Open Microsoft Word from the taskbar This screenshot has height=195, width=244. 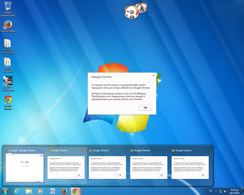click(52, 191)
